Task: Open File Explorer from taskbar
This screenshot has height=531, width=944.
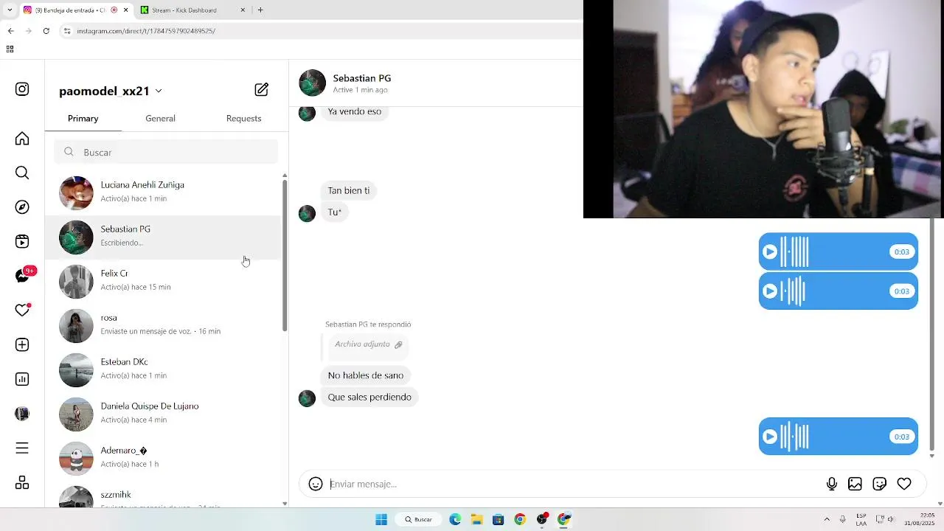Action: tap(476, 519)
